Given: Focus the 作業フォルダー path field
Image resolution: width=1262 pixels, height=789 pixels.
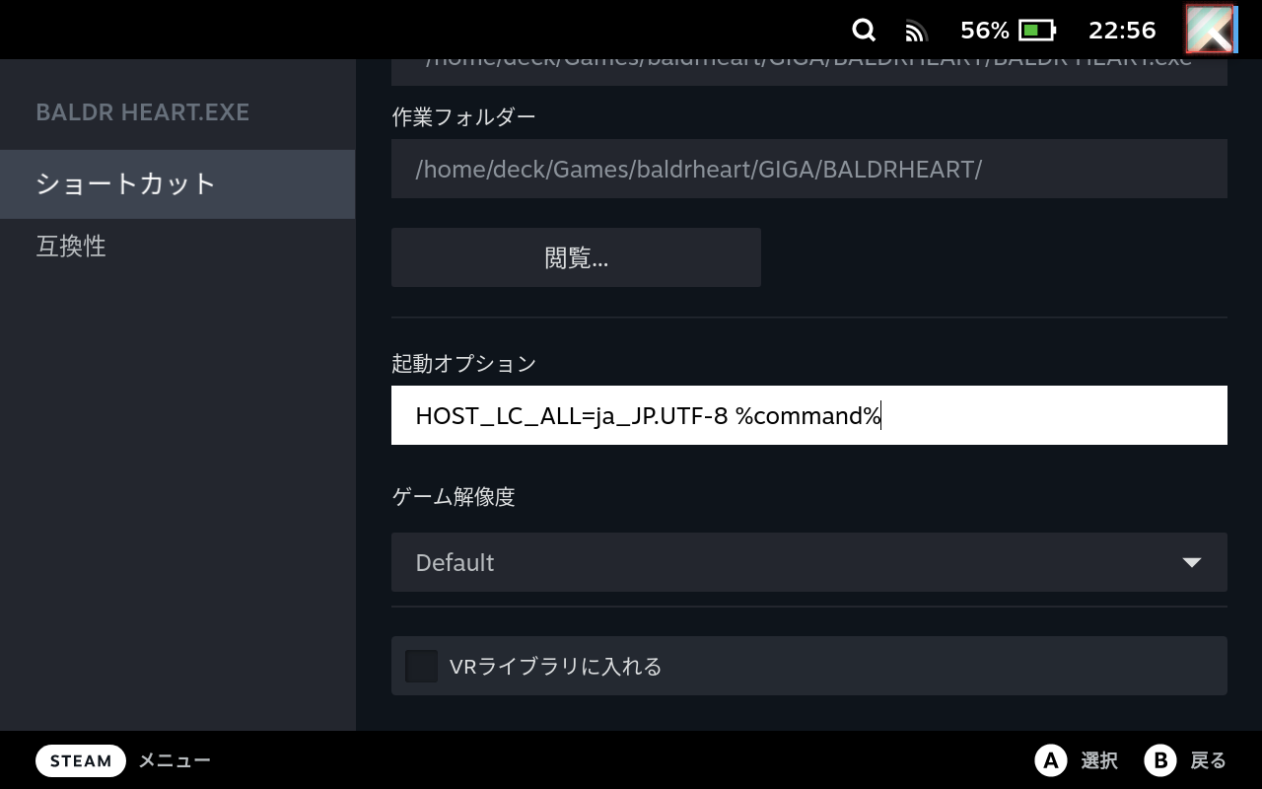Looking at the screenshot, I should [x=809, y=169].
